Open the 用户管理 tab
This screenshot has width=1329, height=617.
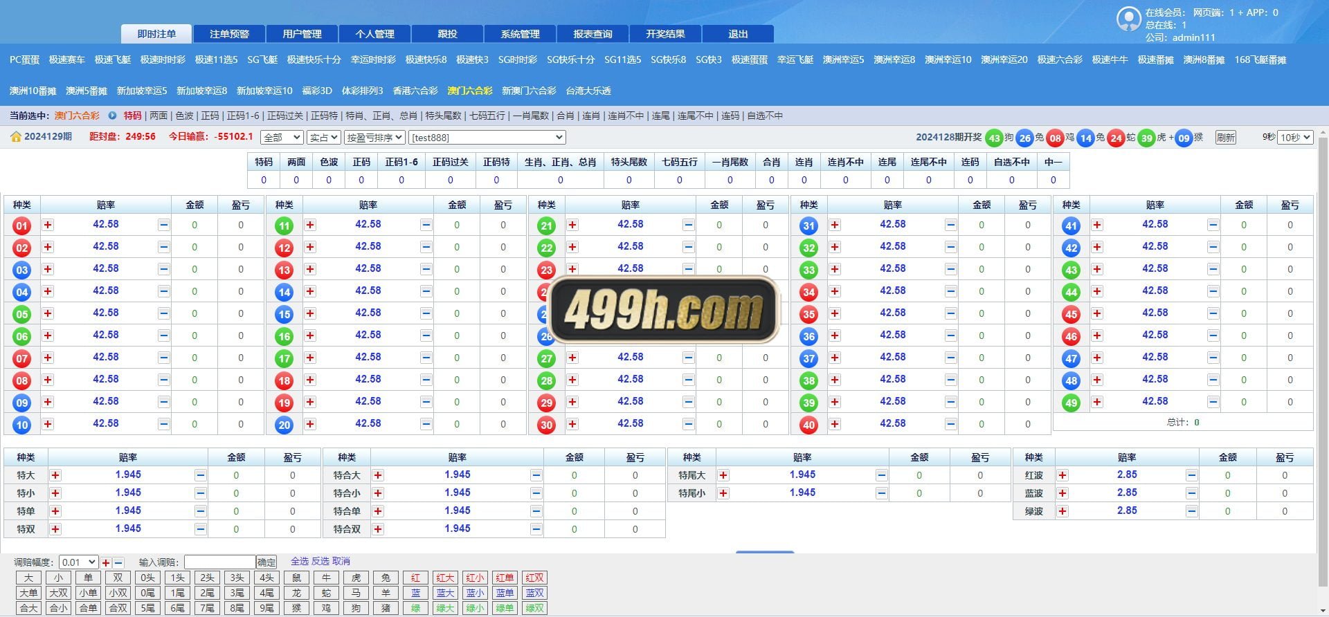tap(302, 34)
